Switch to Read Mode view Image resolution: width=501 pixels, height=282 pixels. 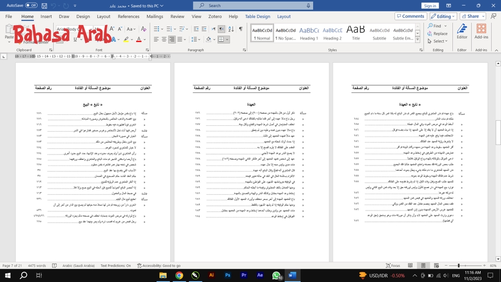coord(410,265)
